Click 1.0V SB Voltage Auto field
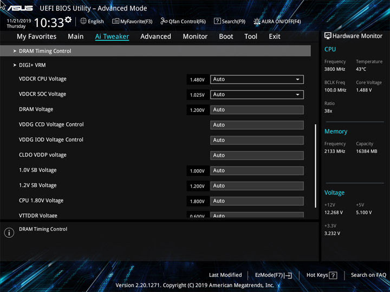 pyautogui.click(x=257, y=170)
